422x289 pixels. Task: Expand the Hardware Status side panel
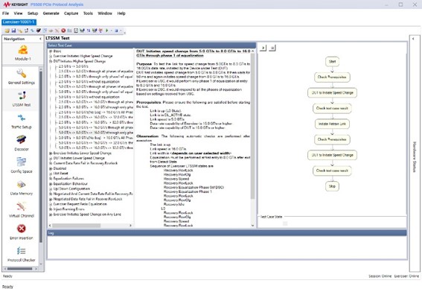pos(413,39)
